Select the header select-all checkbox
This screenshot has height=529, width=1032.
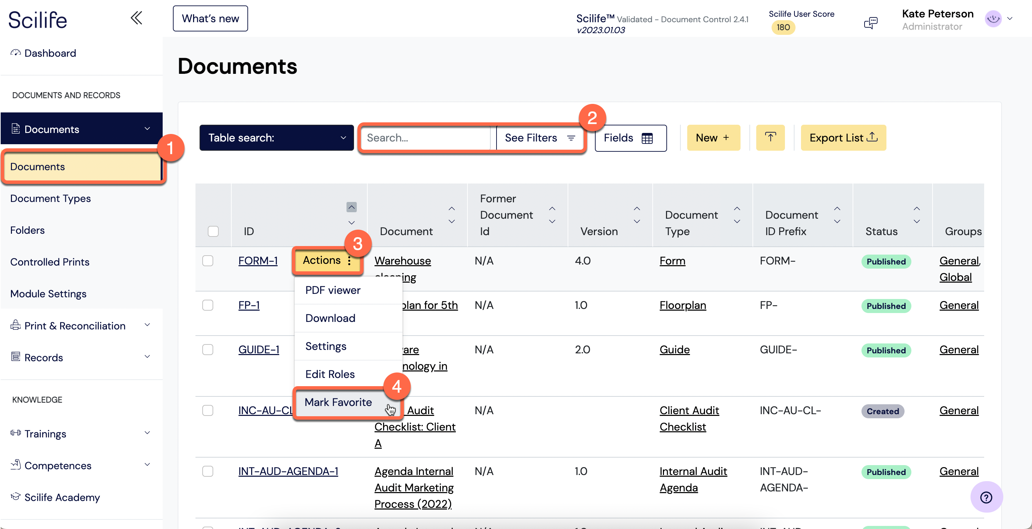pyautogui.click(x=213, y=231)
